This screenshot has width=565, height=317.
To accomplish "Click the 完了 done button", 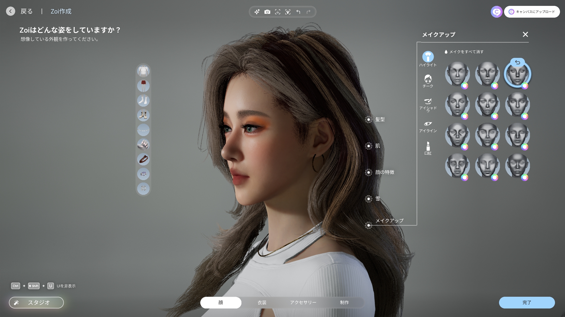I will point(526,302).
